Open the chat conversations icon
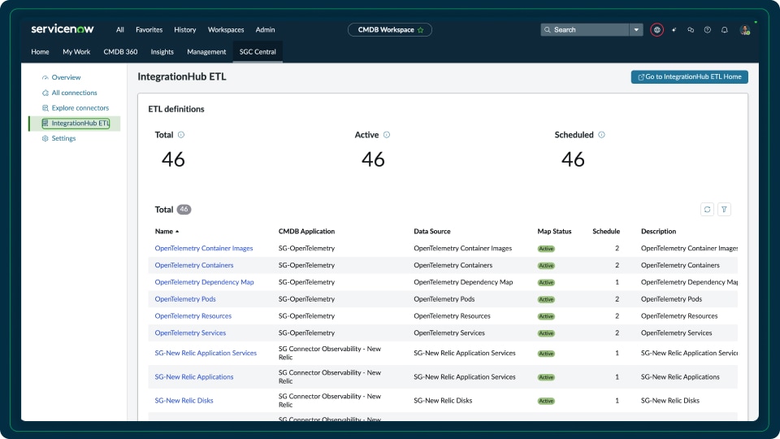 point(691,30)
